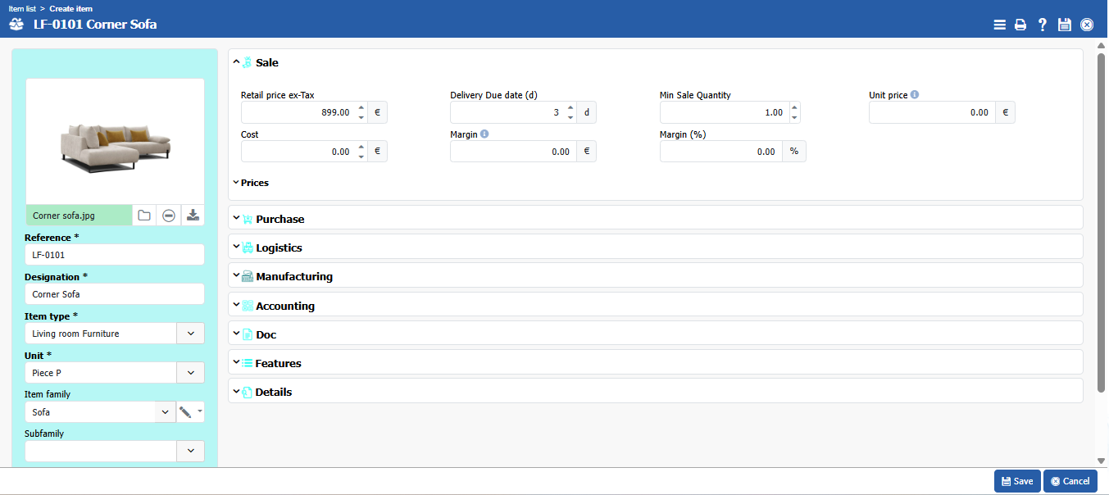Click the pencil edit icon beside Item family
This screenshot has width=1109, height=495.
point(185,412)
